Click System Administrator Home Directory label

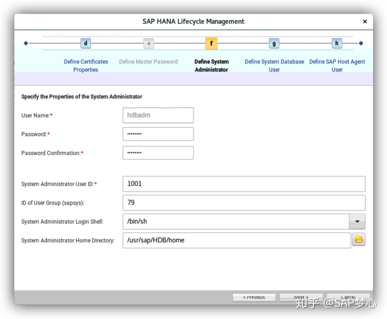[68, 241]
